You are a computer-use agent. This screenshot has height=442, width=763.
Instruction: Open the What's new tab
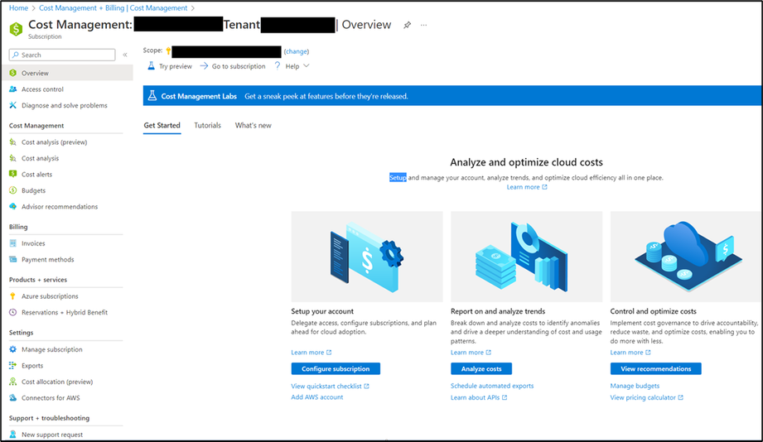(x=253, y=126)
